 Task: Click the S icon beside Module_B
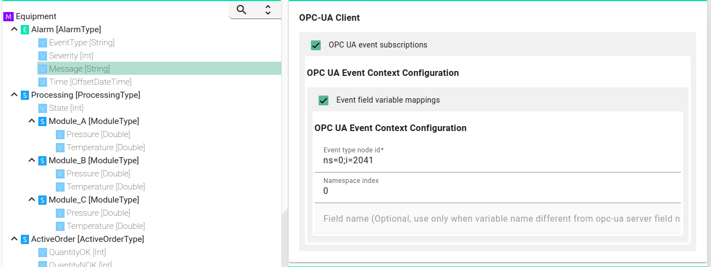pyautogui.click(x=43, y=161)
